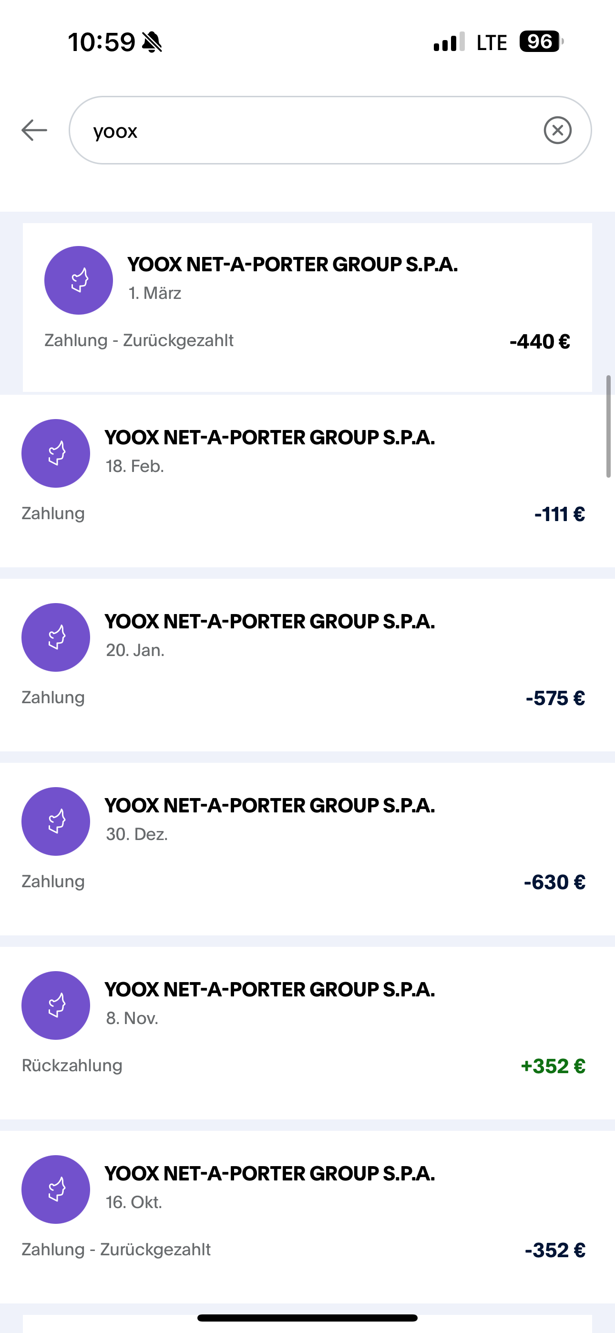Viewport: 615px width, 1333px height.
Task: Open the -111 € payment amount
Action: tap(559, 514)
